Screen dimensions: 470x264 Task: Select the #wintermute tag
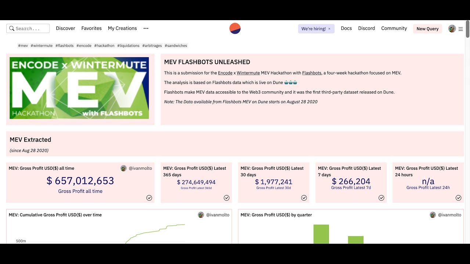[x=42, y=45]
